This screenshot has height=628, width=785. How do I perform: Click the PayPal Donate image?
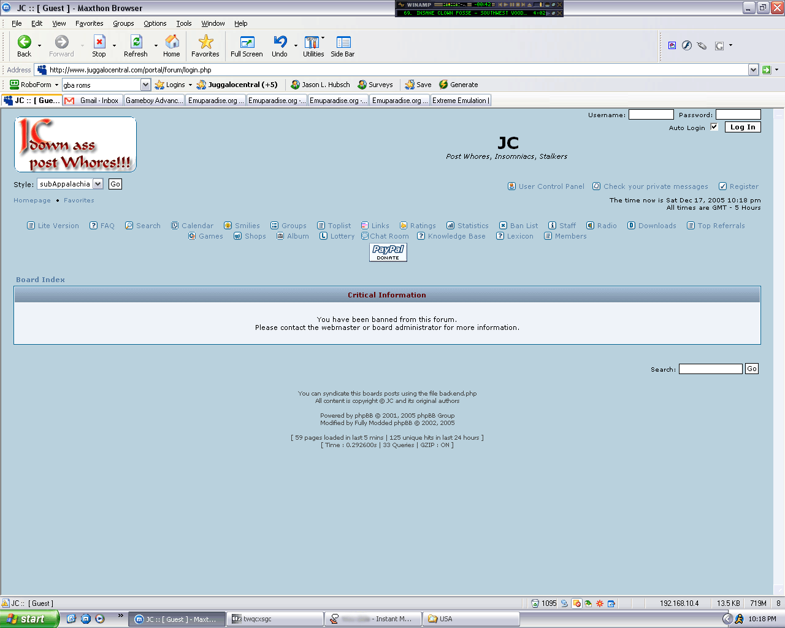388,252
